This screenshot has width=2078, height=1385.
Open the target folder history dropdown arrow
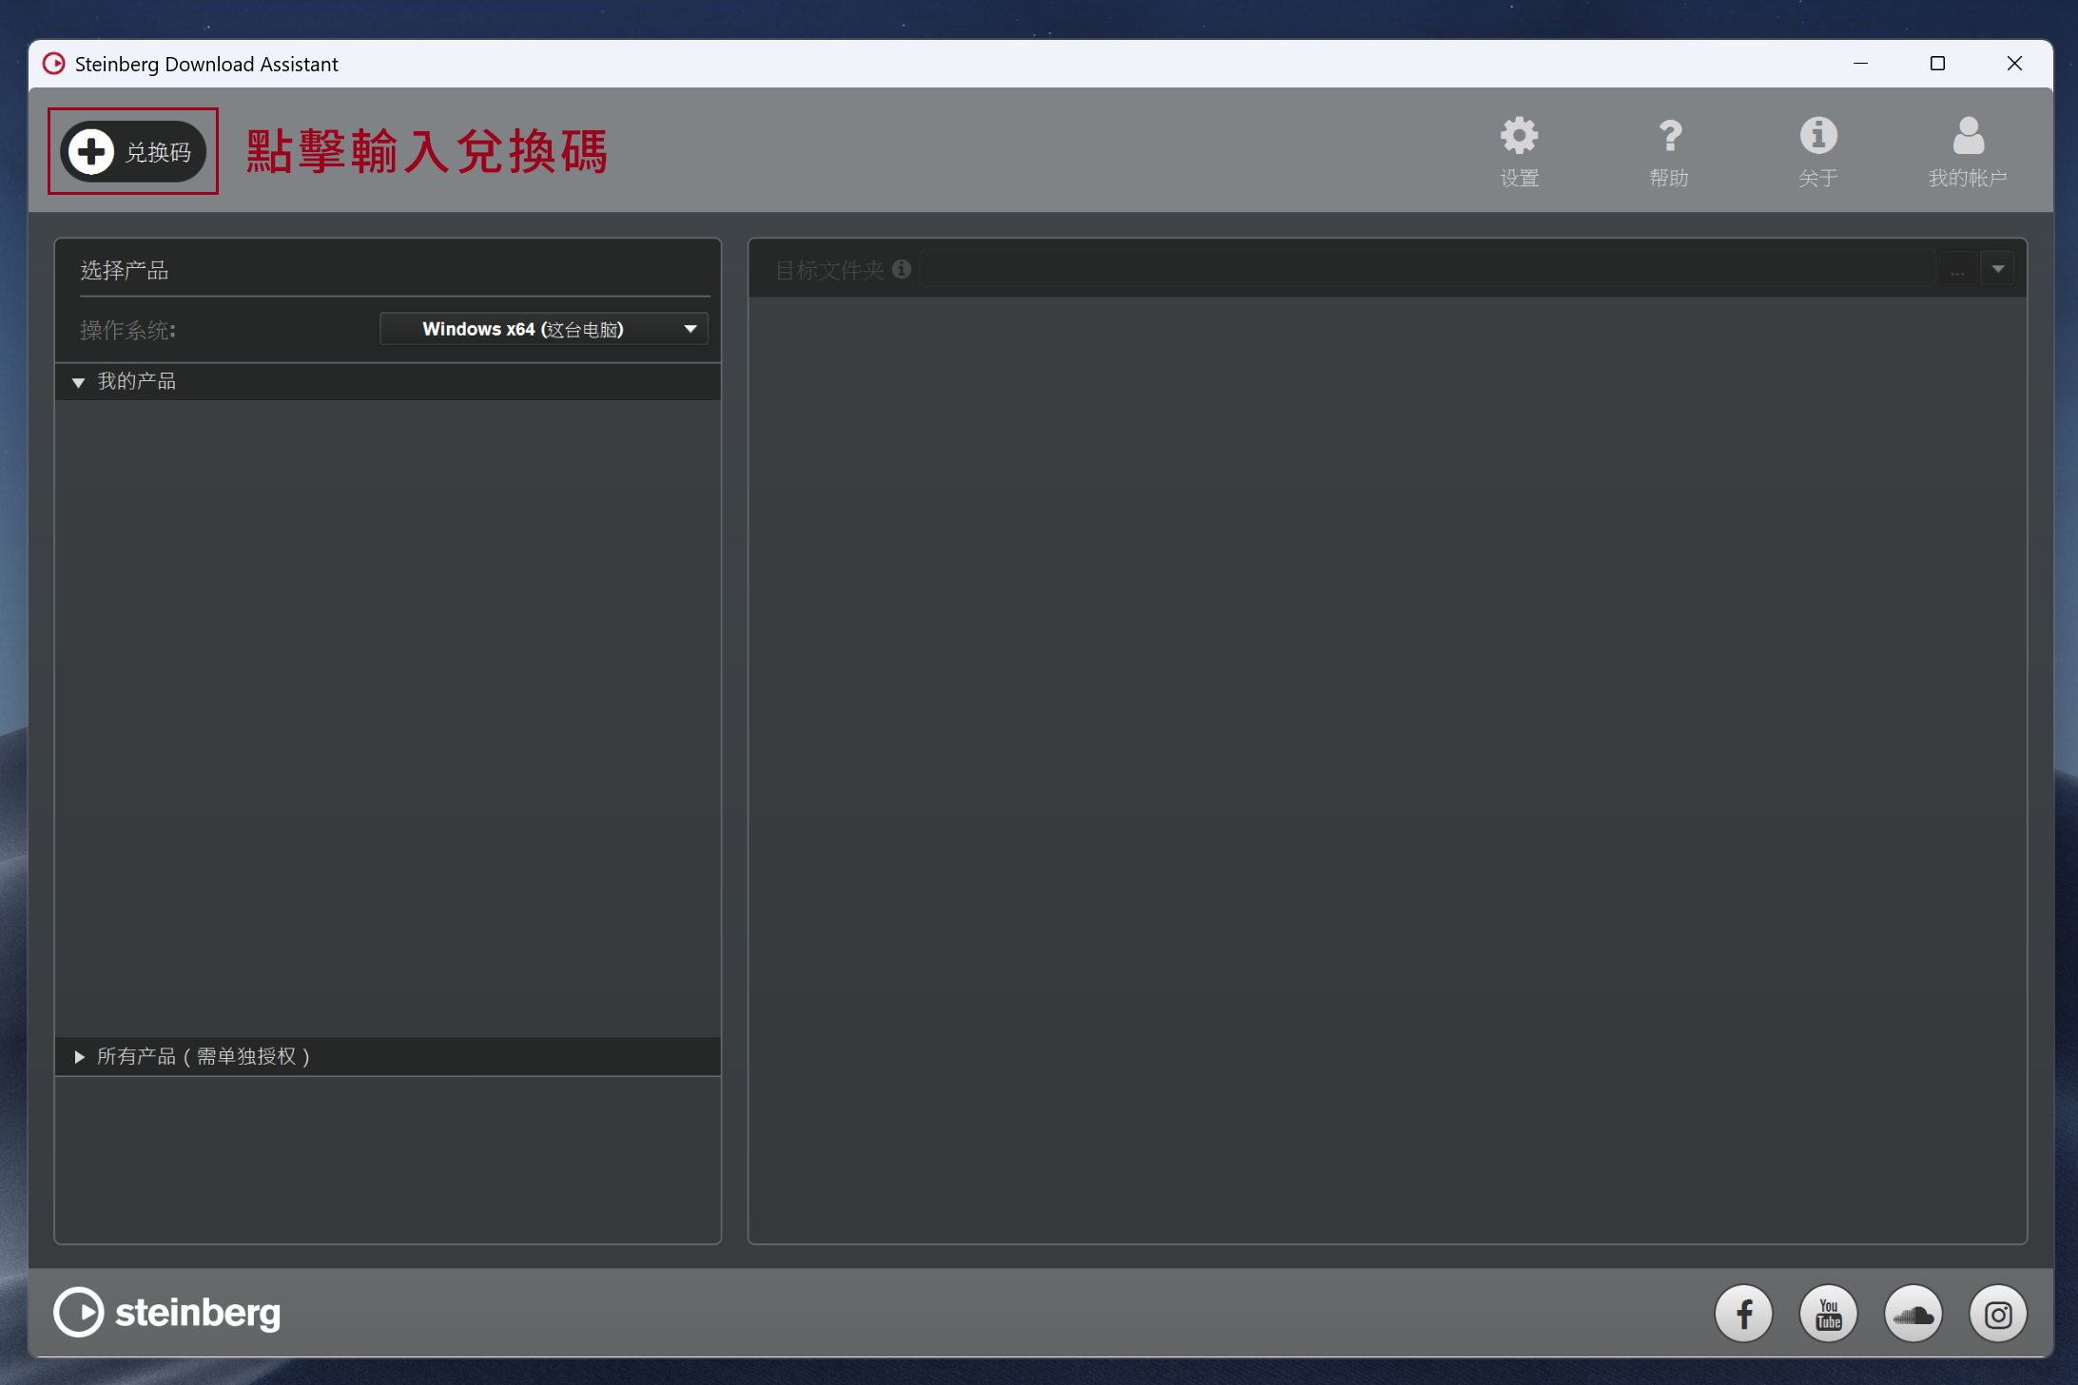coord(1998,269)
